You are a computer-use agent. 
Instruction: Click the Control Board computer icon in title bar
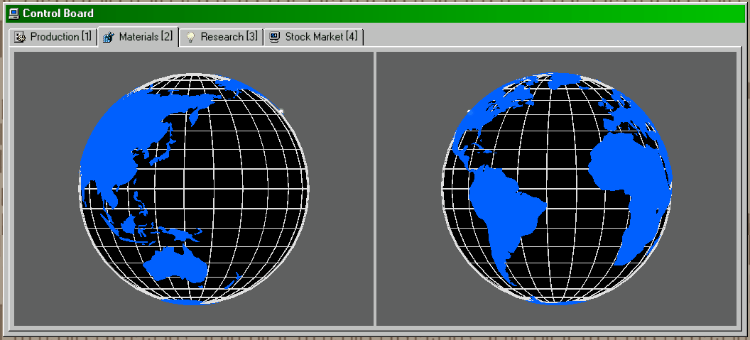click(13, 13)
